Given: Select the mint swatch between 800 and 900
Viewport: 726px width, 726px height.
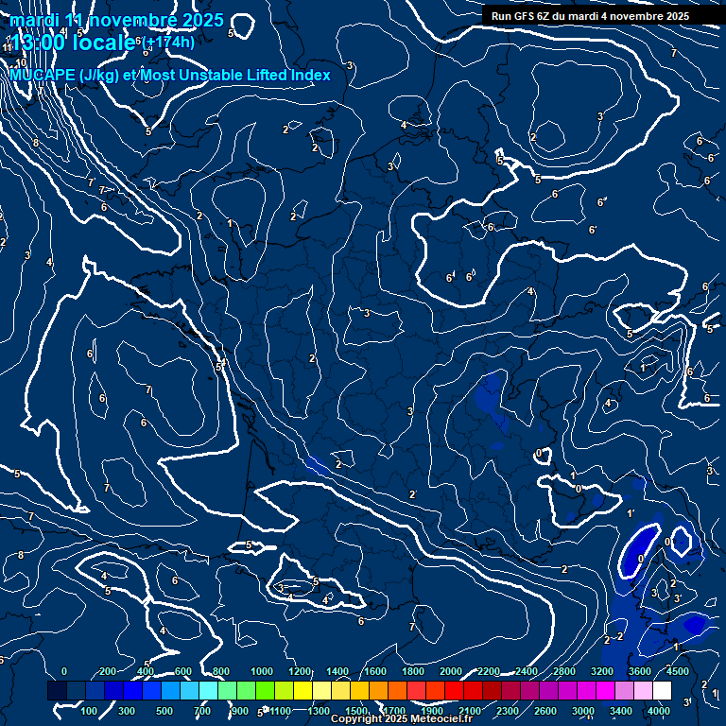Looking at the screenshot, I should [228, 690].
